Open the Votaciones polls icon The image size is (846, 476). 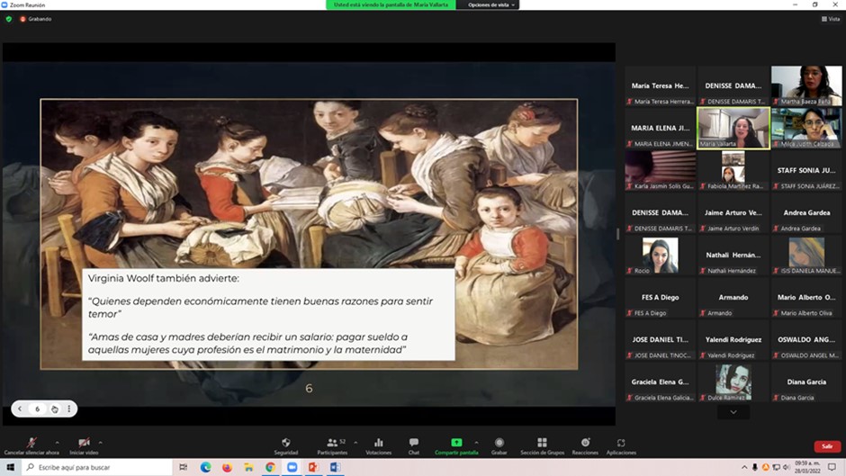[x=378, y=445]
